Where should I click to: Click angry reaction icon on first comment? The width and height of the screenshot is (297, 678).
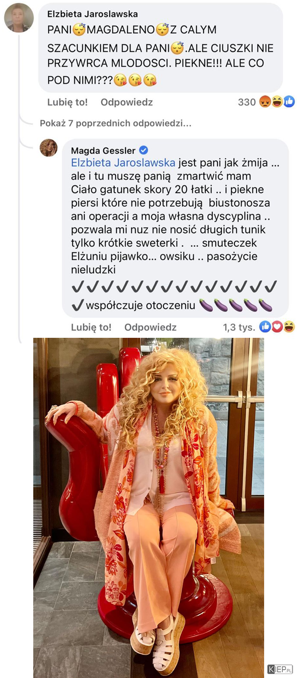(x=265, y=102)
